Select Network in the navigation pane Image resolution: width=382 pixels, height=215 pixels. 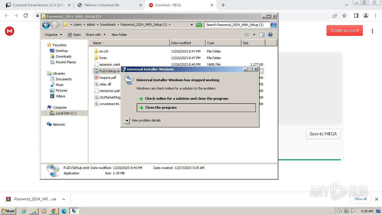pos(59,125)
